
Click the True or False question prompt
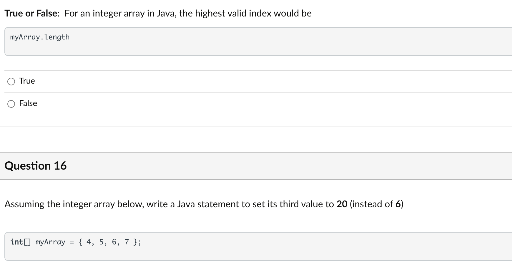[x=158, y=13]
